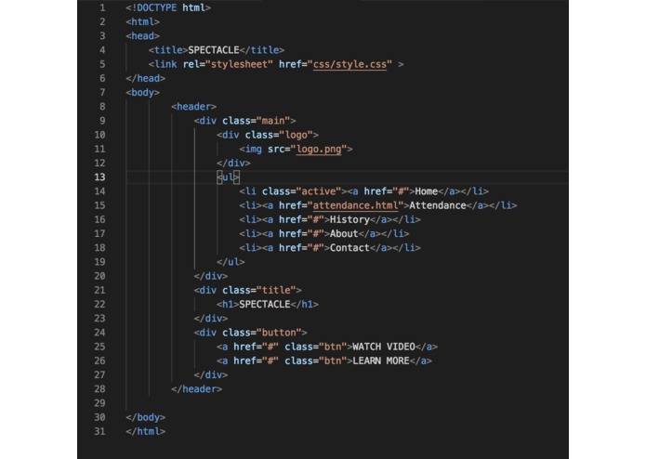Click the opening head tag on line 3
The image size is (646, 459).
(142, 36)
